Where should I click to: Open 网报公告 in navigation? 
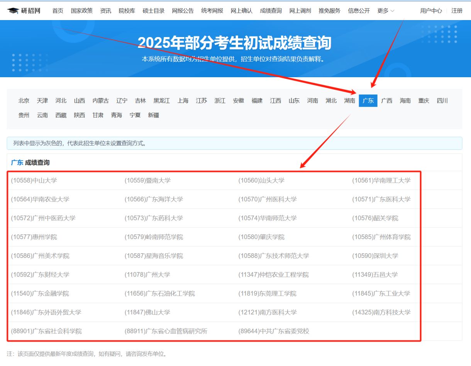(183, 11)
